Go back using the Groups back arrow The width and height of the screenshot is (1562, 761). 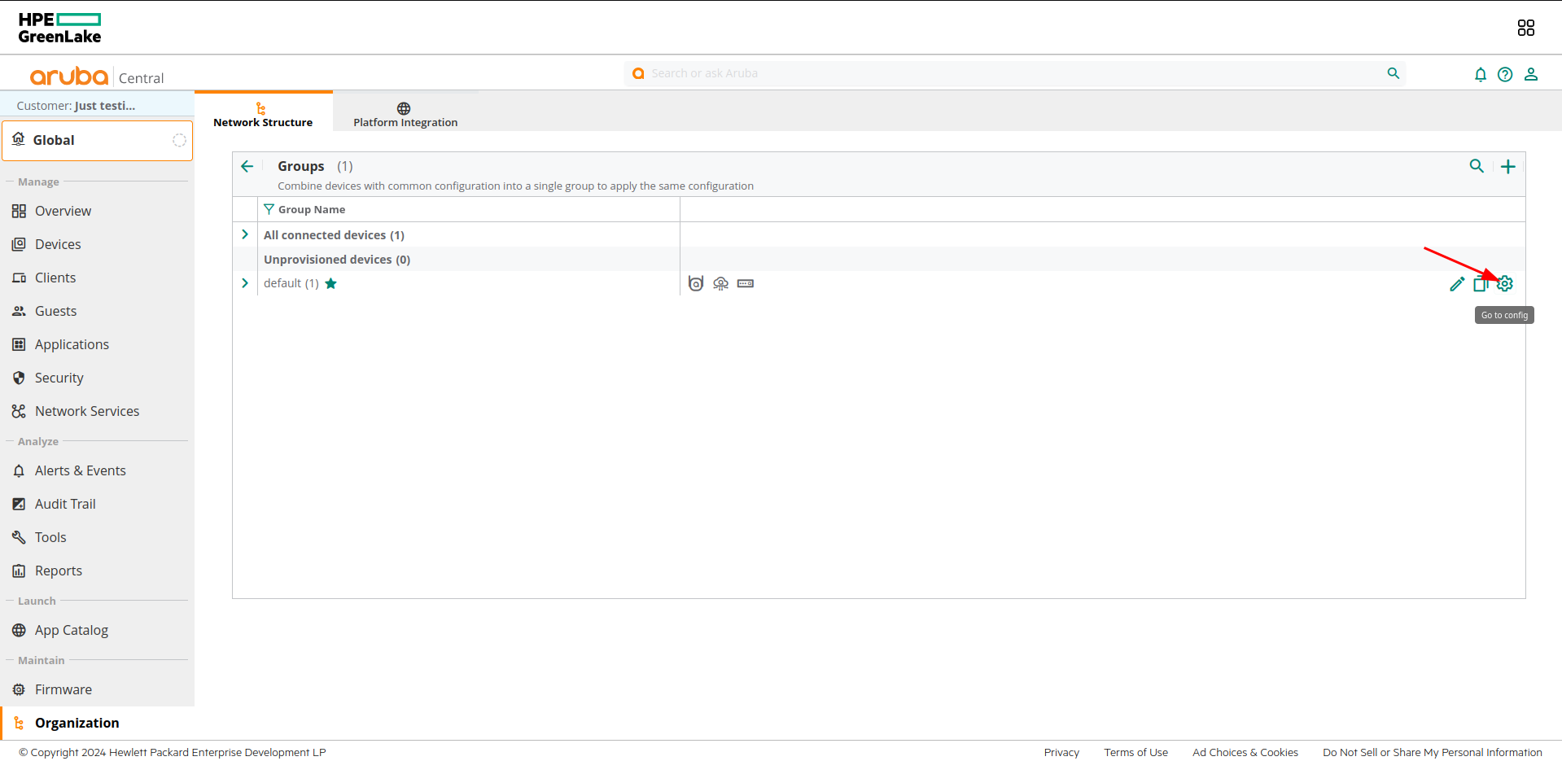[x=247, y=167]
